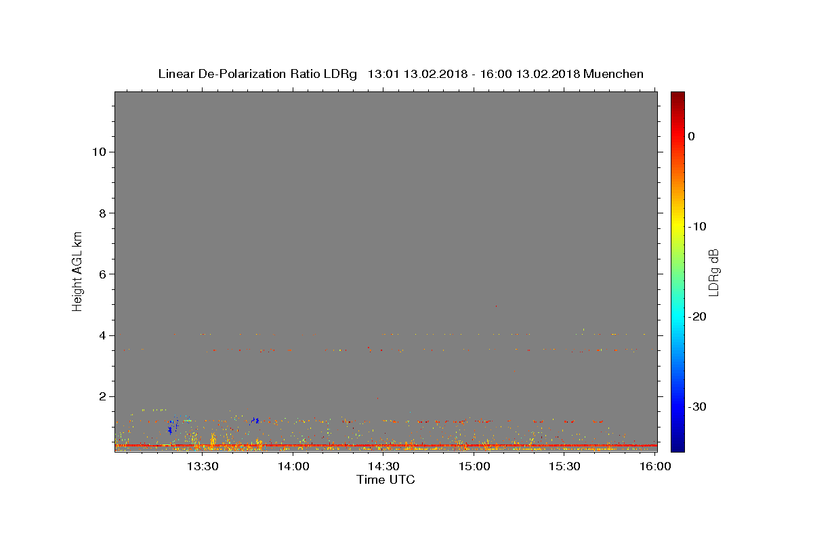This screenshot has width=813, height=542.
Task: Click the red ground-clutter band near the plot bottom
Action: [385, 445]
